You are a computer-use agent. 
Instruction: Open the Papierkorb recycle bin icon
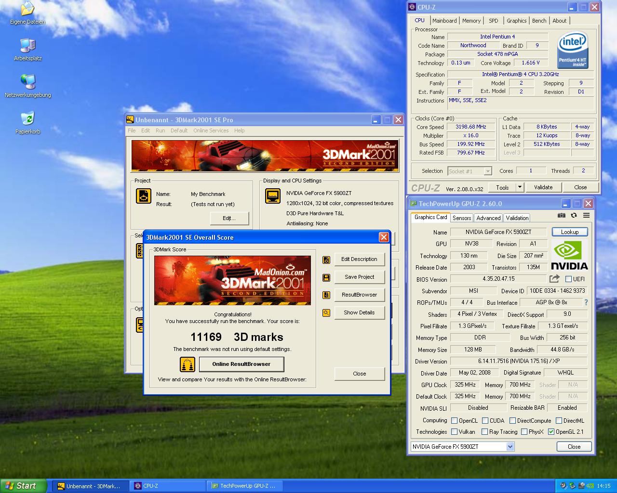(27, 118)
